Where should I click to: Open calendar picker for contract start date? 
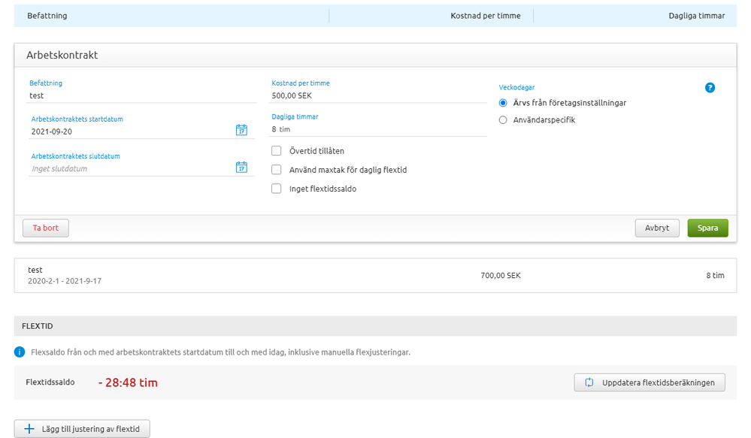point(241,131)
